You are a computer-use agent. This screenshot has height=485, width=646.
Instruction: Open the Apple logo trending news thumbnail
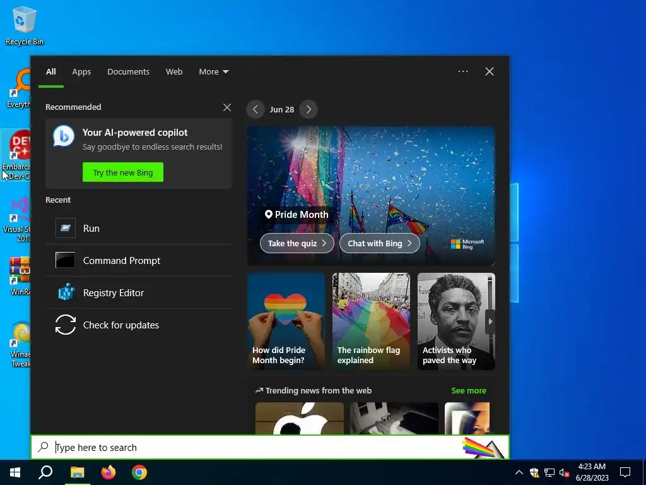tap(300, 418)
